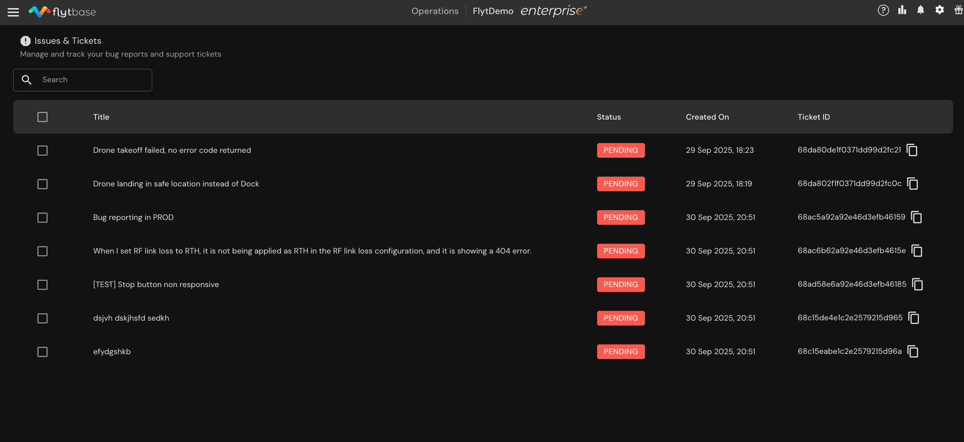Toggle the select-all header checkbox
The height and width of the screenshot is (442, 964).
click(x=42, y=117)
